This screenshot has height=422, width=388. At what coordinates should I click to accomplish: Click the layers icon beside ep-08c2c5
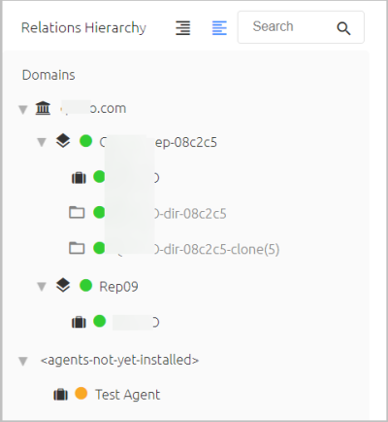click(x=63, y=141)
